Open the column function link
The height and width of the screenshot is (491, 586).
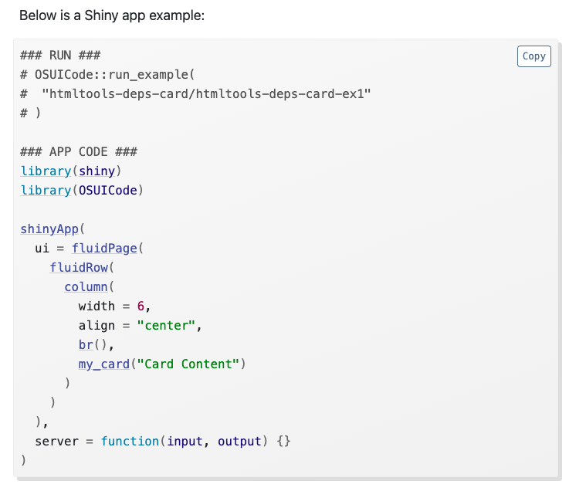(x=86, y=287)
